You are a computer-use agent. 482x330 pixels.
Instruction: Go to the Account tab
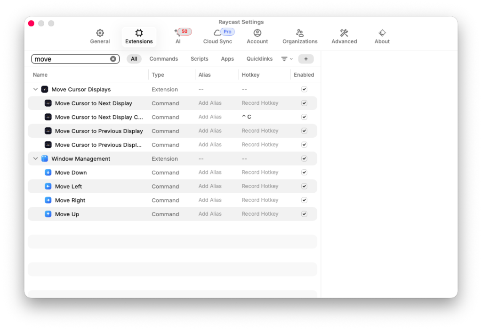click(x=257, y=37)
